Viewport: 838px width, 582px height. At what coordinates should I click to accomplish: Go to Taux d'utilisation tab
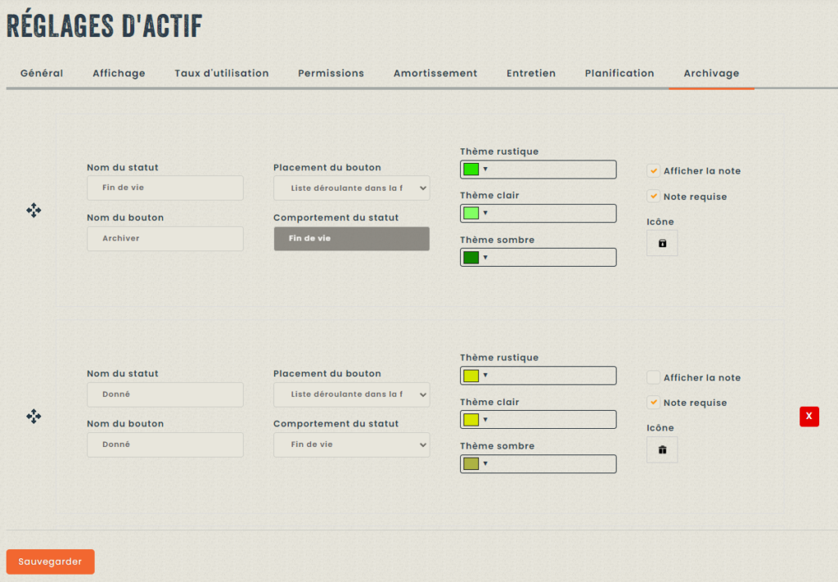click(x=221, y=74)
